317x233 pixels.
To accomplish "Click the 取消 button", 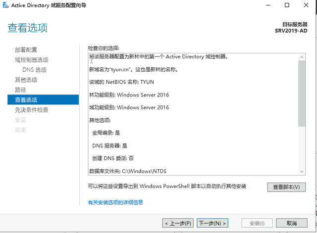I will click(292, 223).
